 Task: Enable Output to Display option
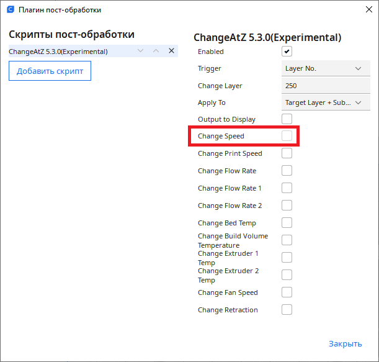[287, 119]
